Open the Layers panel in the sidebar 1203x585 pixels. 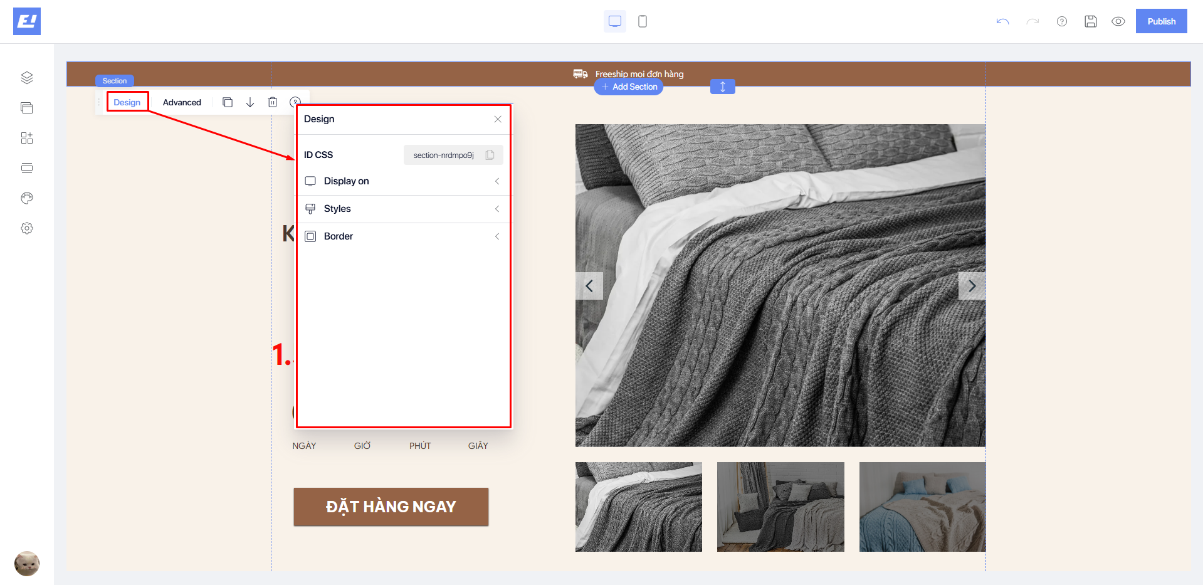click(26, 78)
